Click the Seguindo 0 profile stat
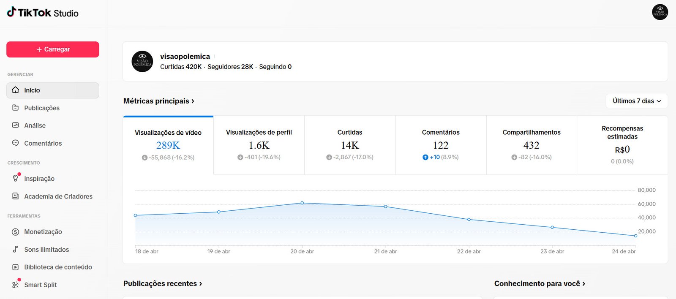Screen dimensions: 676x299 [x=275, y=67]
